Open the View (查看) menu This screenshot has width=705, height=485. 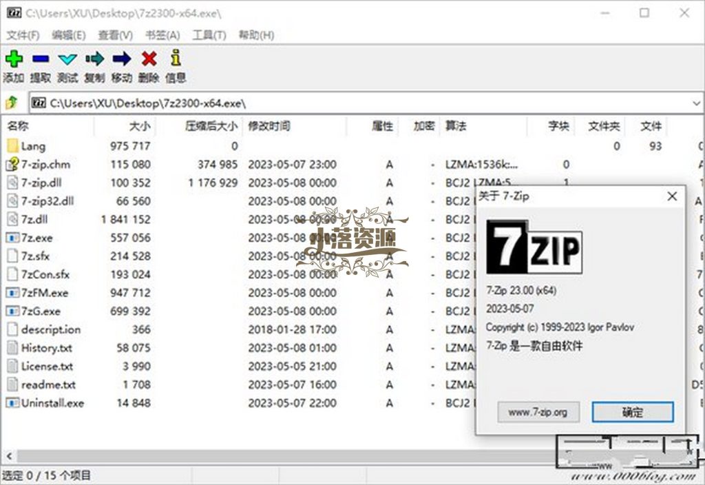[x=115, y=35]
